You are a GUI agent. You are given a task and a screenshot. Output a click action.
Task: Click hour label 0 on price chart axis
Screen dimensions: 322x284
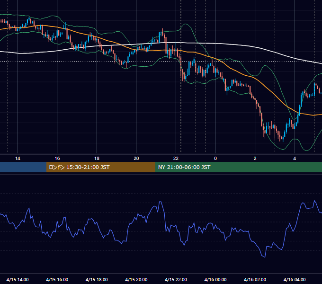[215, 159]
